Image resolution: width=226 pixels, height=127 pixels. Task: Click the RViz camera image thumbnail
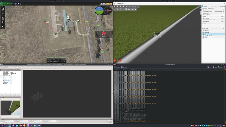(10, 108)
